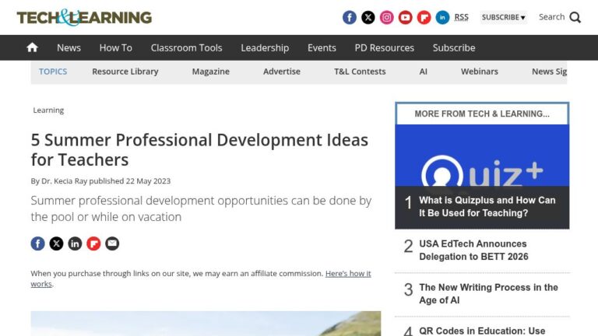Image resolution: width=598 pixels, height=336 pixels.
Task: Open Tech & Learning Facebook page in header
Action: 350,18
